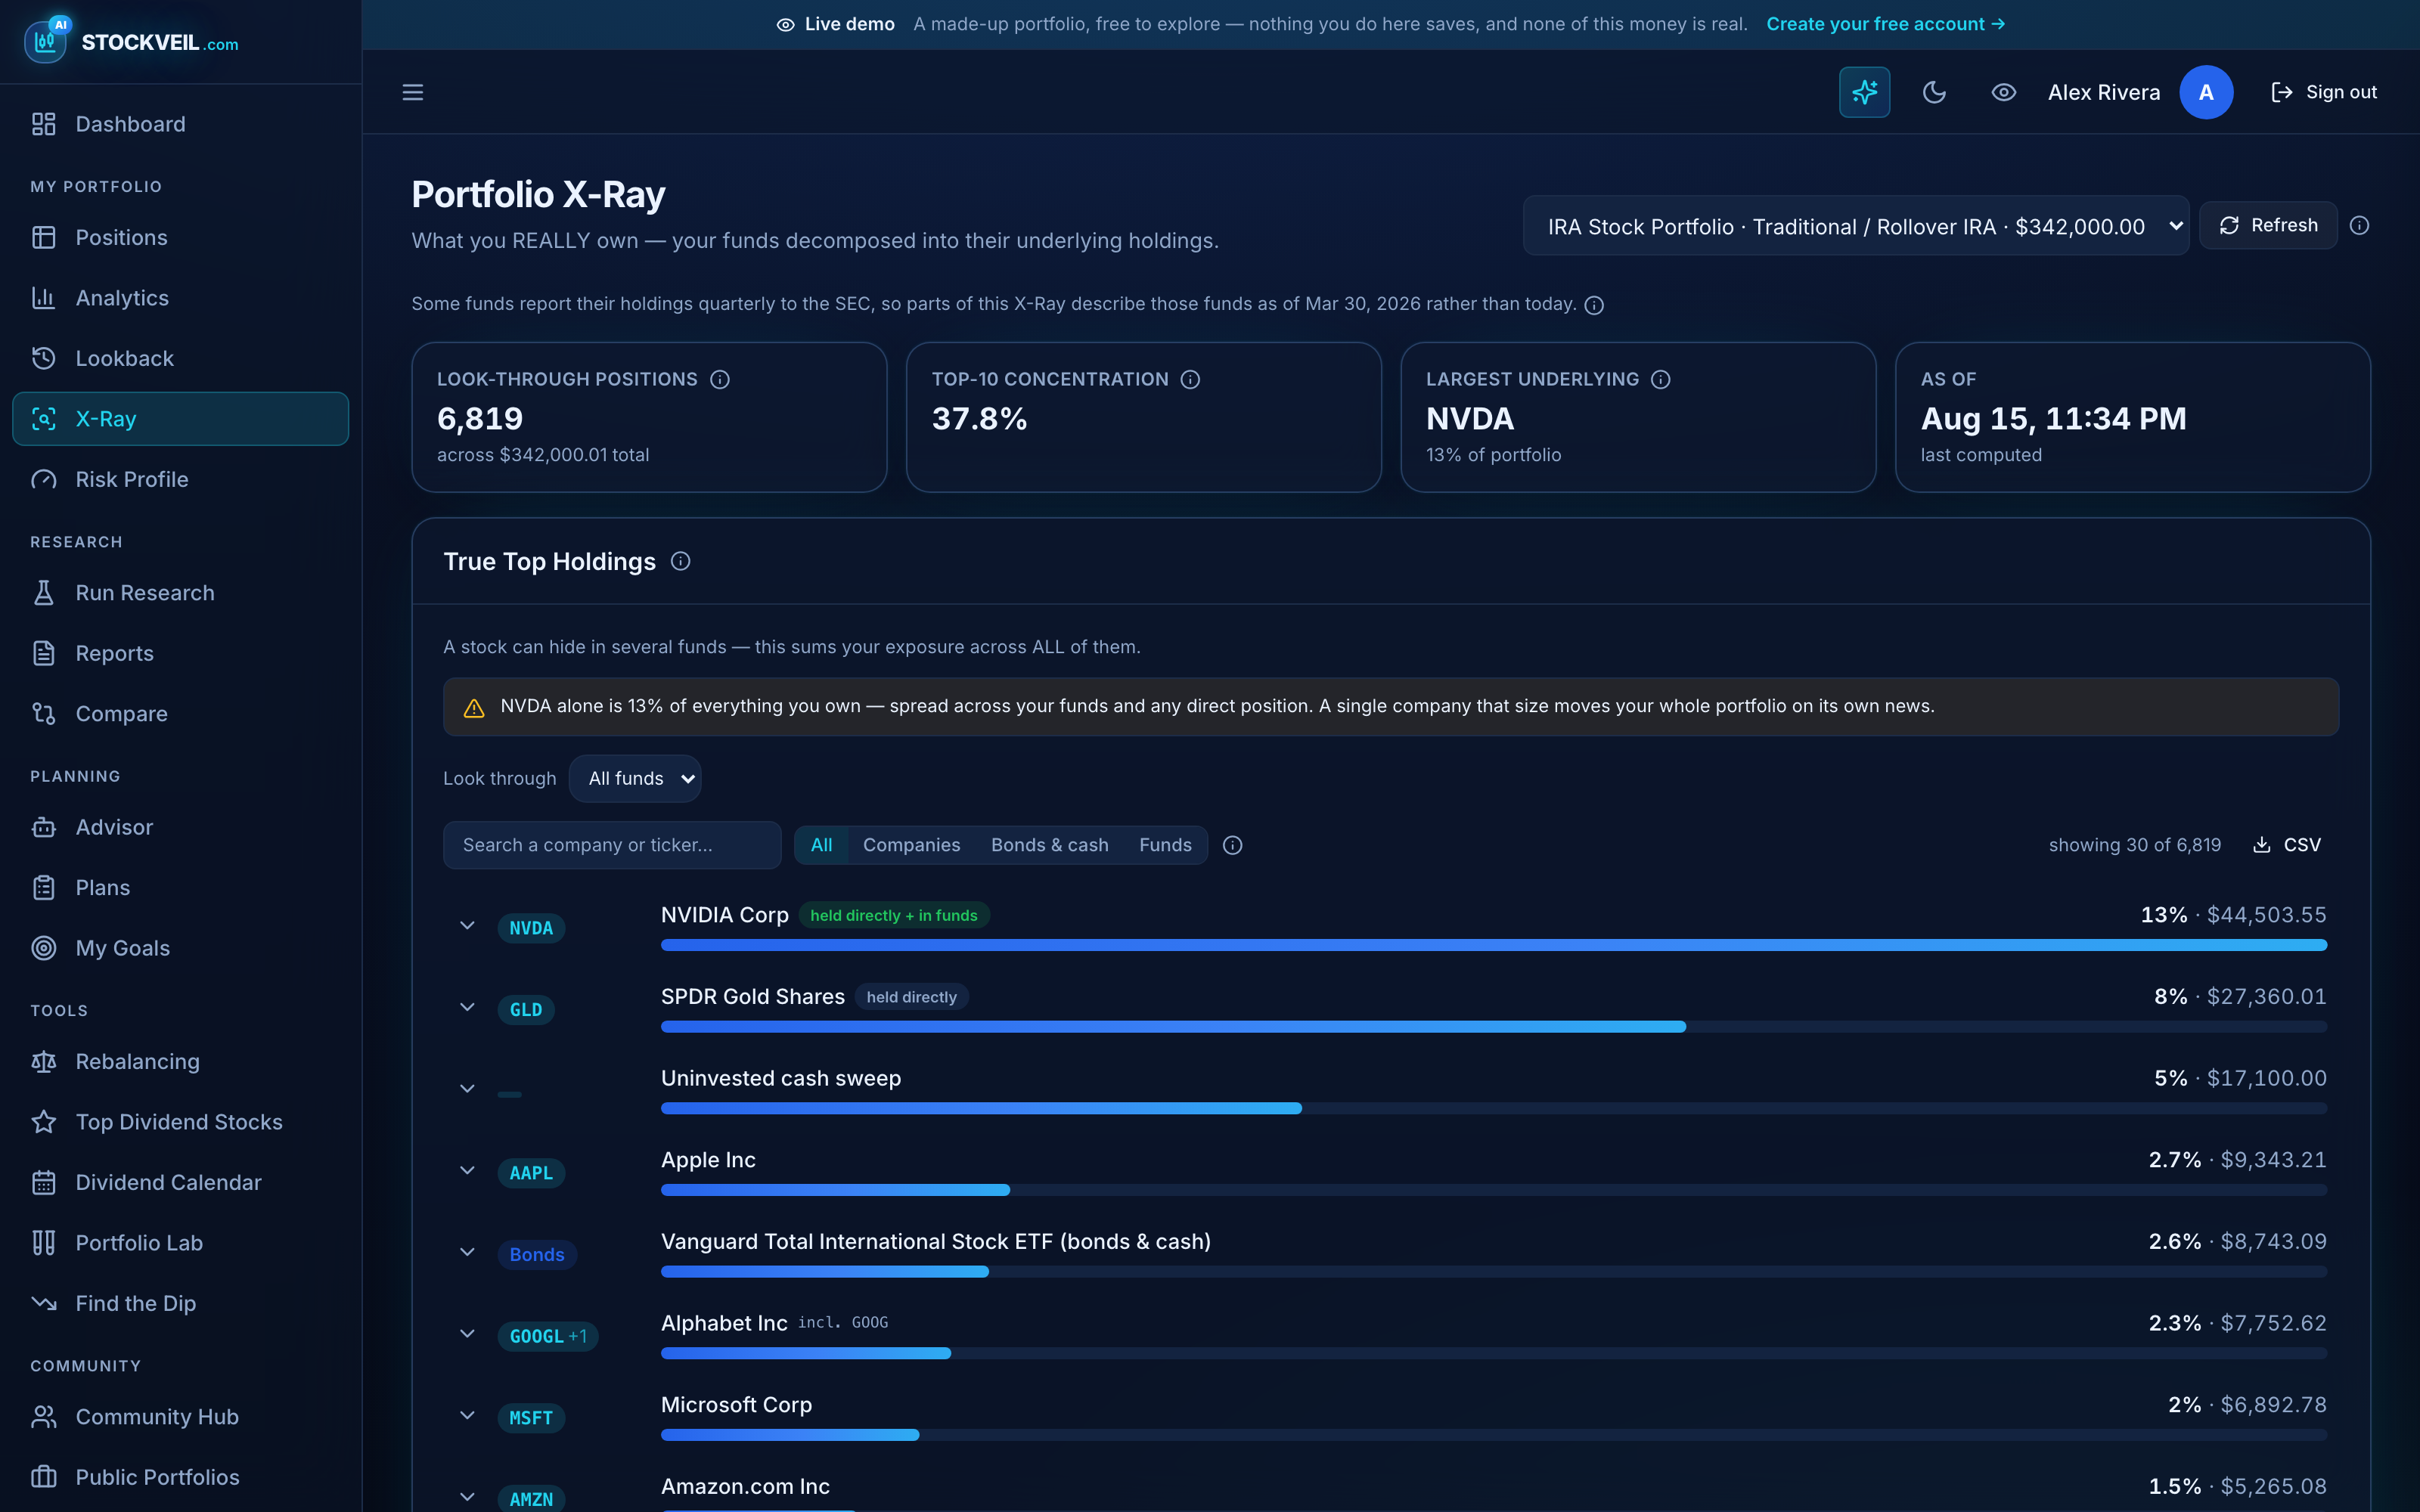2420x1512 pixels.
Task: Open Top Dividend Stocks
Action: click(x=180, y=1122)
